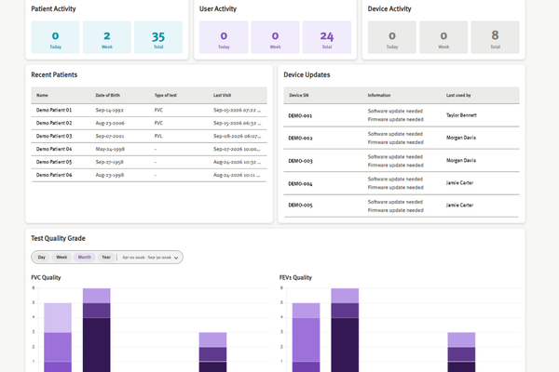Click FVL test type for Patient 03

(x=158, y=136)
